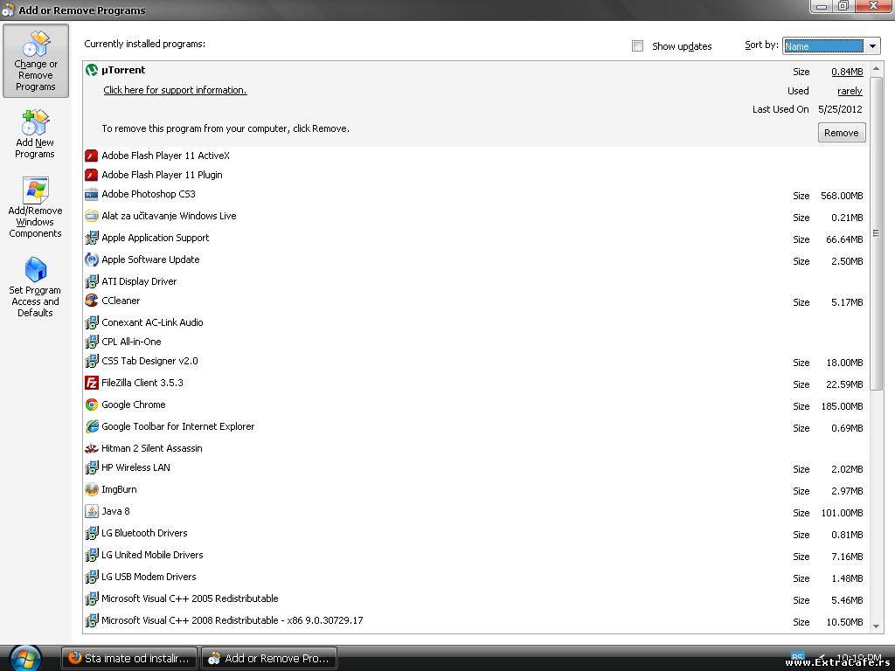
Task: Click the Java 8 icon
Action: [91, 511]
